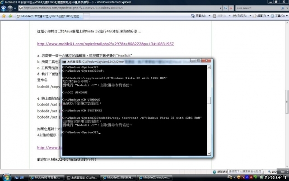The image size is (289, 181).
Task: Click the address bar URL field
Action: (x=119, y=8)
